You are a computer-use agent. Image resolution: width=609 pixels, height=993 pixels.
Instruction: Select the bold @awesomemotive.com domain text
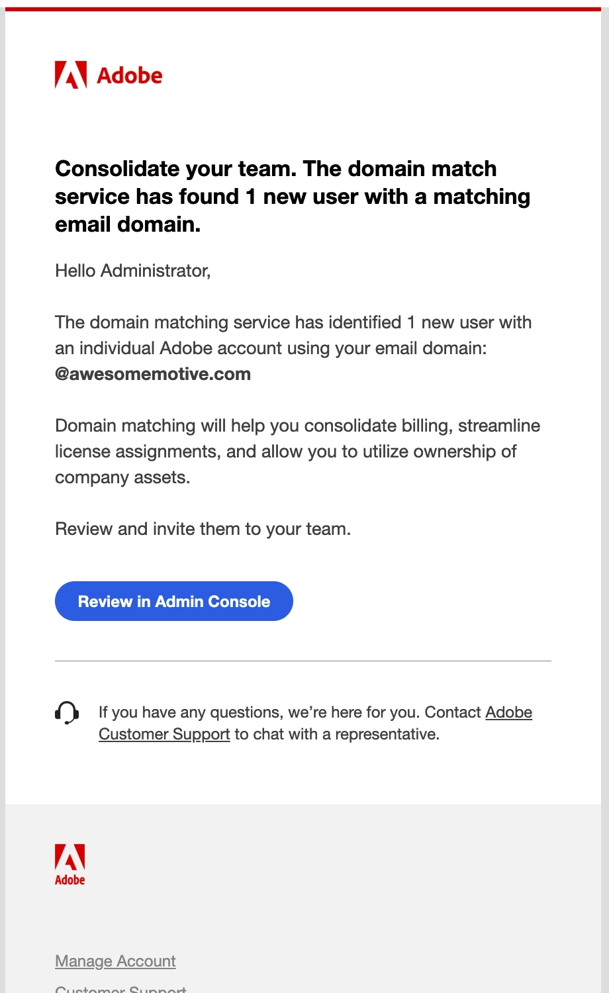[153, 374]
